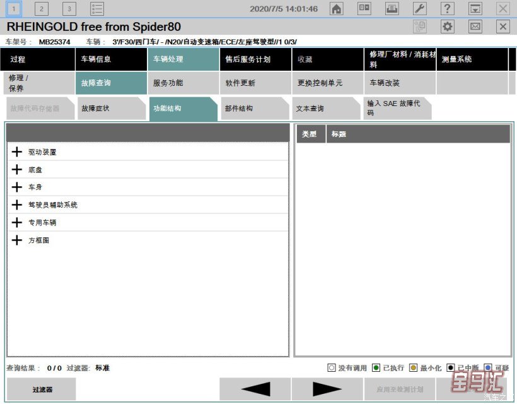The height and width of the screenshot is (404, 517).
Task: Select the 车辆处理 main menu
Action: pos(183,59)
